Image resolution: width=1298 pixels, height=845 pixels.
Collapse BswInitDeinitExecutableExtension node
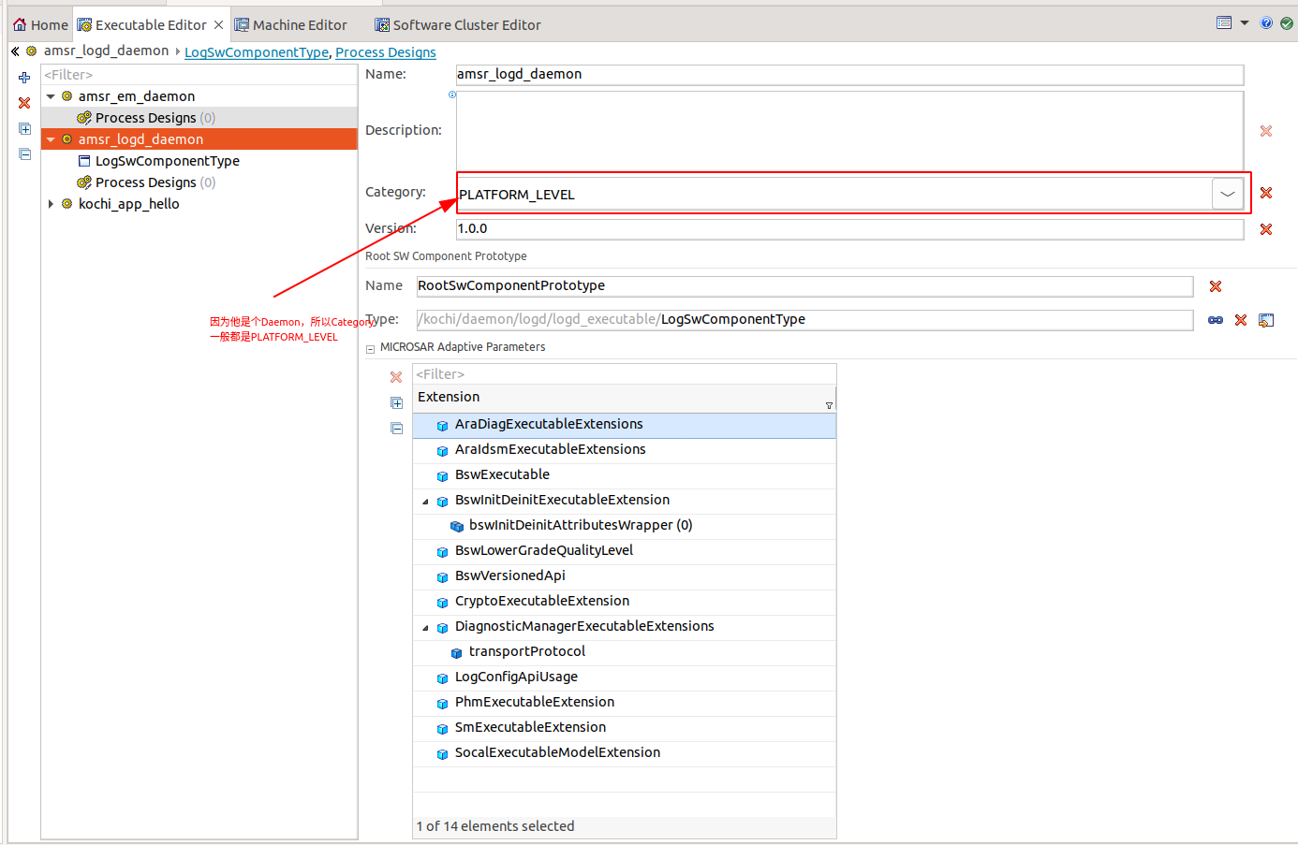425,502
